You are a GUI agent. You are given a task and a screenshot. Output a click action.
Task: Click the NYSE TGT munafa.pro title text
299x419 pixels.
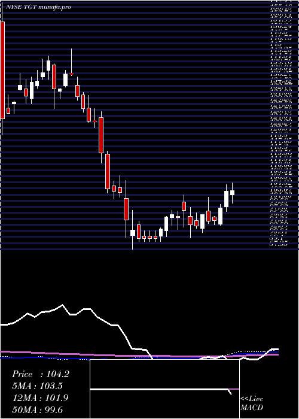click(38, 7)
